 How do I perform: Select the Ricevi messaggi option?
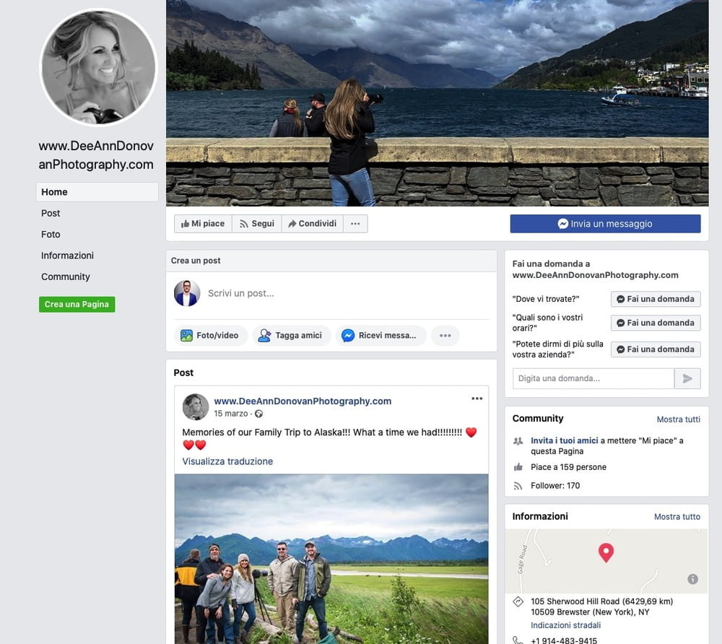click(380, 336)
